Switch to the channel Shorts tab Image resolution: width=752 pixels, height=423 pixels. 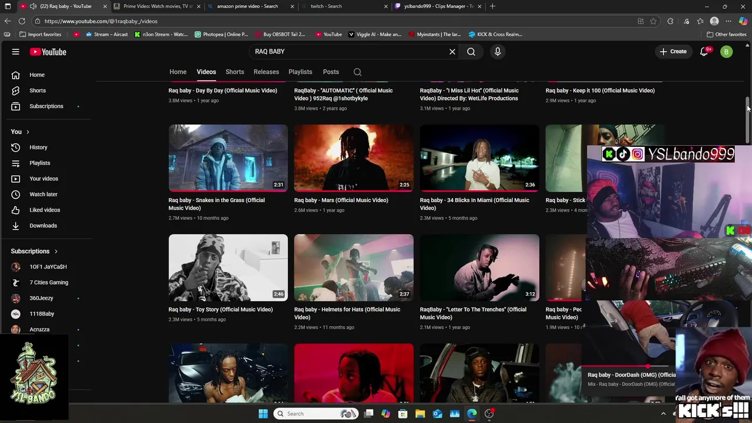[x=235, y=72]
